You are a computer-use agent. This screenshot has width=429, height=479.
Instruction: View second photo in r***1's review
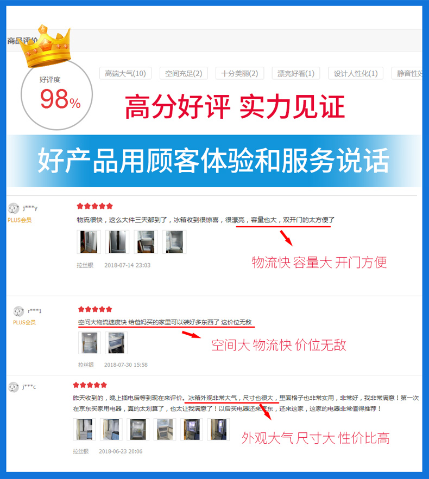116,343
